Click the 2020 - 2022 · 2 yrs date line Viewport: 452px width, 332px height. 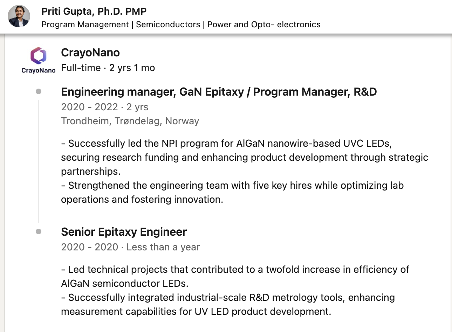[104, 107]
